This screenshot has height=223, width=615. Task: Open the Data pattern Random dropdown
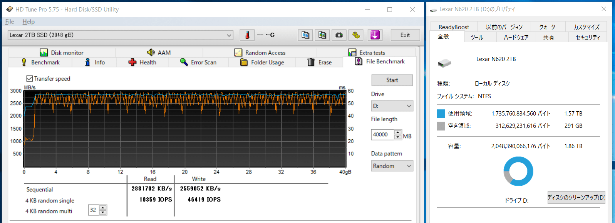[392, 166]
